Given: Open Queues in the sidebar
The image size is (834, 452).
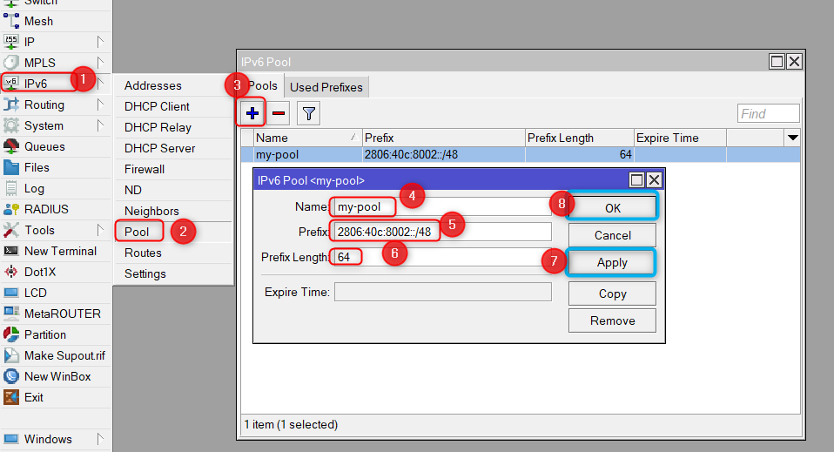Looking at the screenshot, I should tap(44, 146).
